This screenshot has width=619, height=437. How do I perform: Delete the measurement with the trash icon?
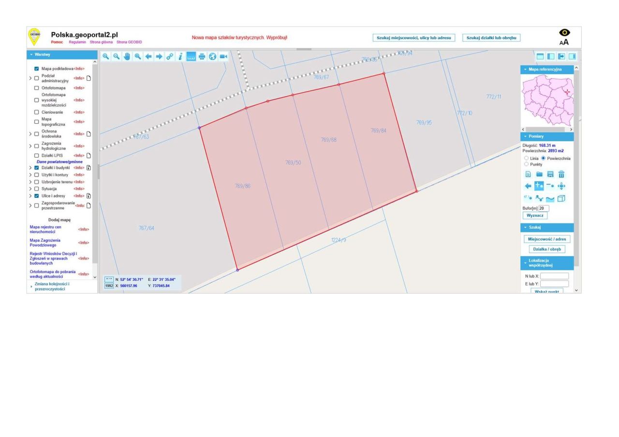coord(561,175)
